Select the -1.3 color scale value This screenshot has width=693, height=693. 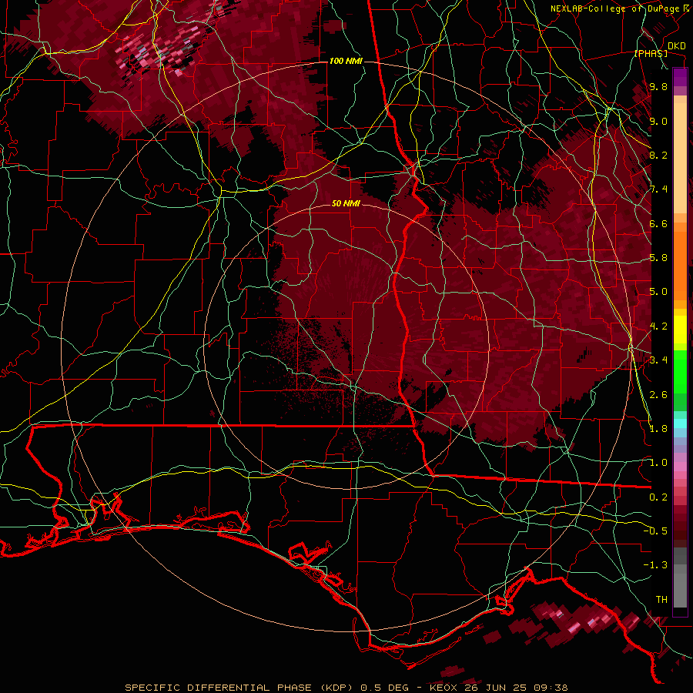(x=655, y=565)
